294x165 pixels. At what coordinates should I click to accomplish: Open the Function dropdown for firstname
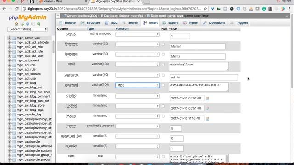137,44
